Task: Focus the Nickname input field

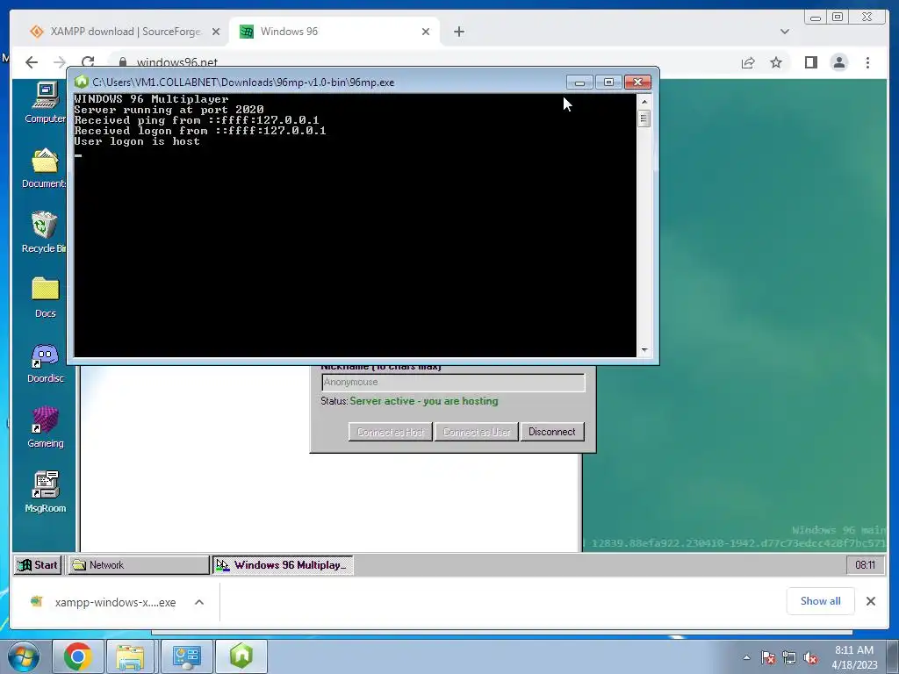Action: [453, 383]
